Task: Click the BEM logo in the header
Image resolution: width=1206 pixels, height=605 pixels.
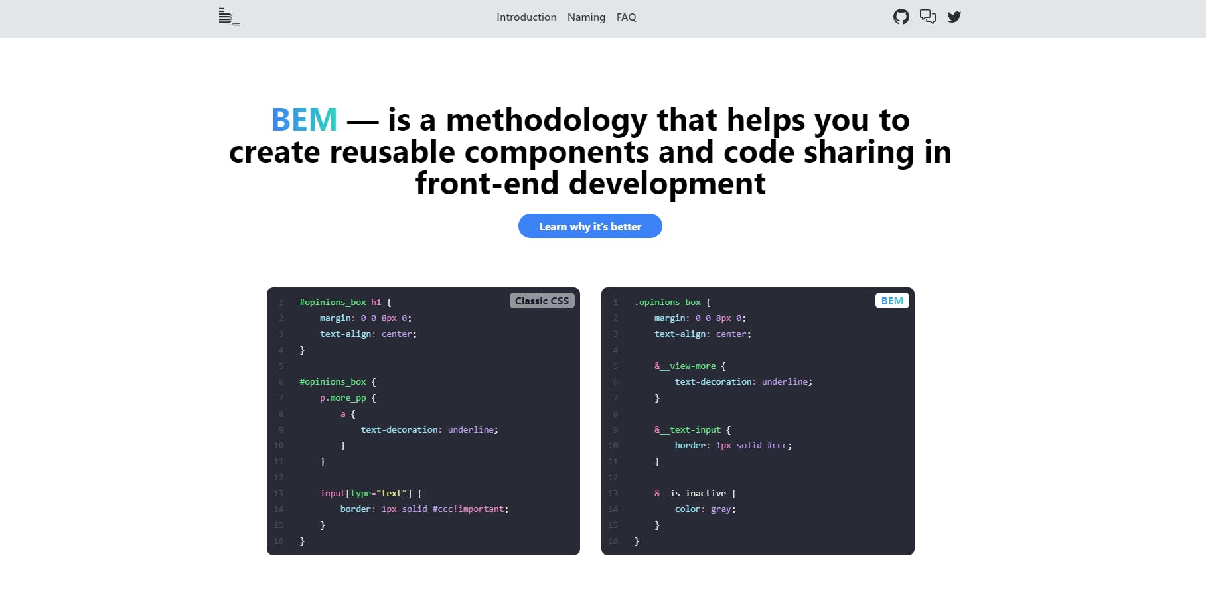Action: 229,17
